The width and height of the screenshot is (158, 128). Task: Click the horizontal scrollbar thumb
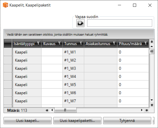[65, 110]
